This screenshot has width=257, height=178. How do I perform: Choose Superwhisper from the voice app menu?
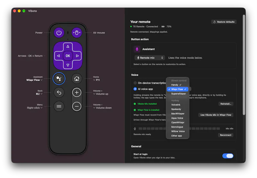178,94
